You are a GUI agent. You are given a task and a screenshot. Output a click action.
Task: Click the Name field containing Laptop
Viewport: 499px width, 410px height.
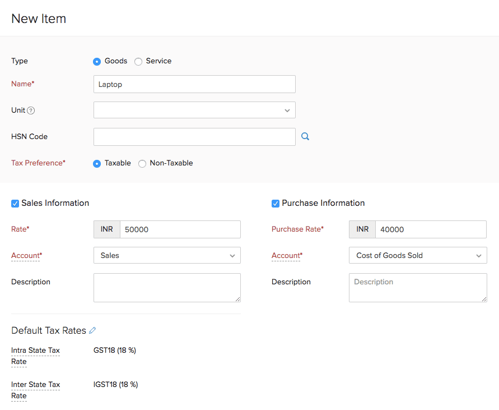pyautogui.click(x=194, y=84)
